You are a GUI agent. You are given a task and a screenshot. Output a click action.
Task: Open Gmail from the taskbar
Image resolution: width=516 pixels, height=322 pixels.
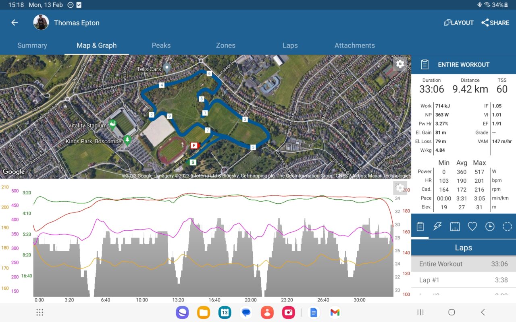[x=335, y=312]
